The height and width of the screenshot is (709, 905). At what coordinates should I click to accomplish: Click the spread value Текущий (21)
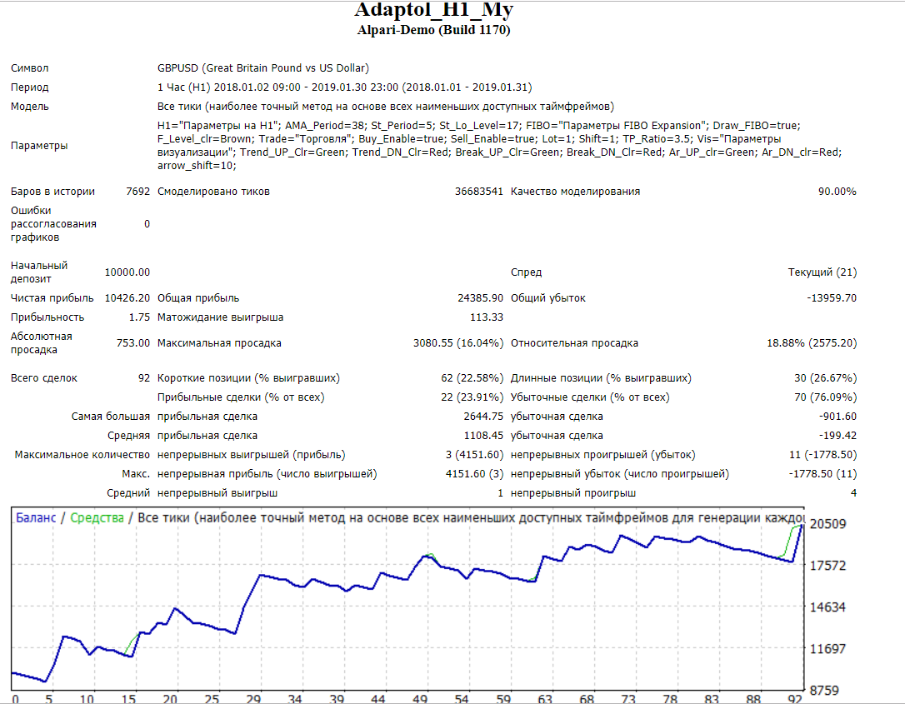pyautogui.click(x=822, y=272)
